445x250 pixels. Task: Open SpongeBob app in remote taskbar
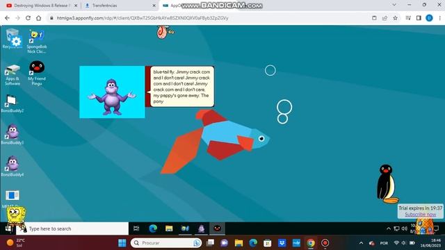pos(185,228)
